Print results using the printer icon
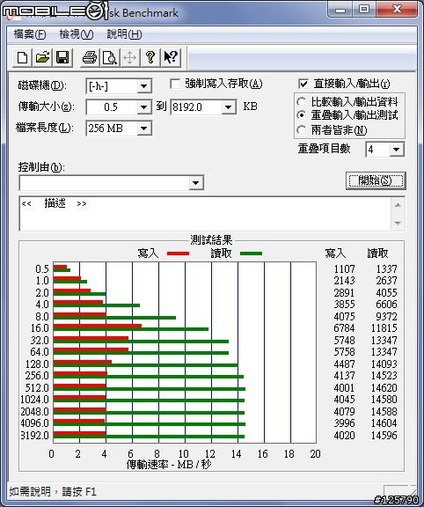Viewport: 424px width, 507px height. click(x=90, y=58)
